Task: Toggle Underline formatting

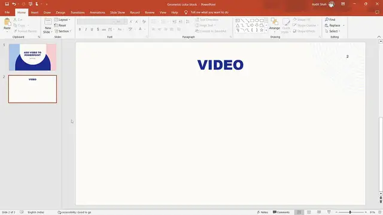Action: point(92,29)
